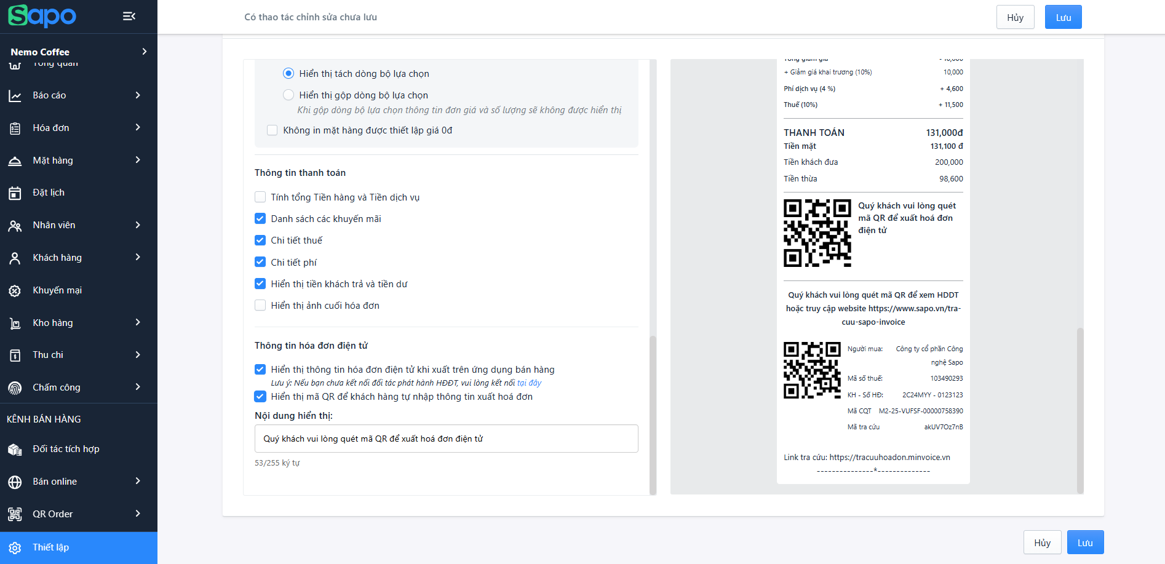Expand the Kho hàng submenu arrow

[138, 322]
